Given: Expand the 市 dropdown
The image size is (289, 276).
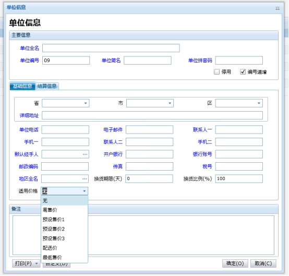Looking at the screenshot, I should [x=170, y=103].
